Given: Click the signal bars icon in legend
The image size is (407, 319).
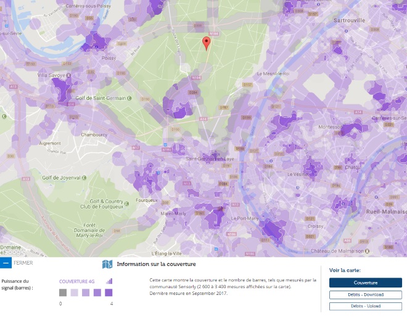Looking at the screenshot, I should [109, 281].
